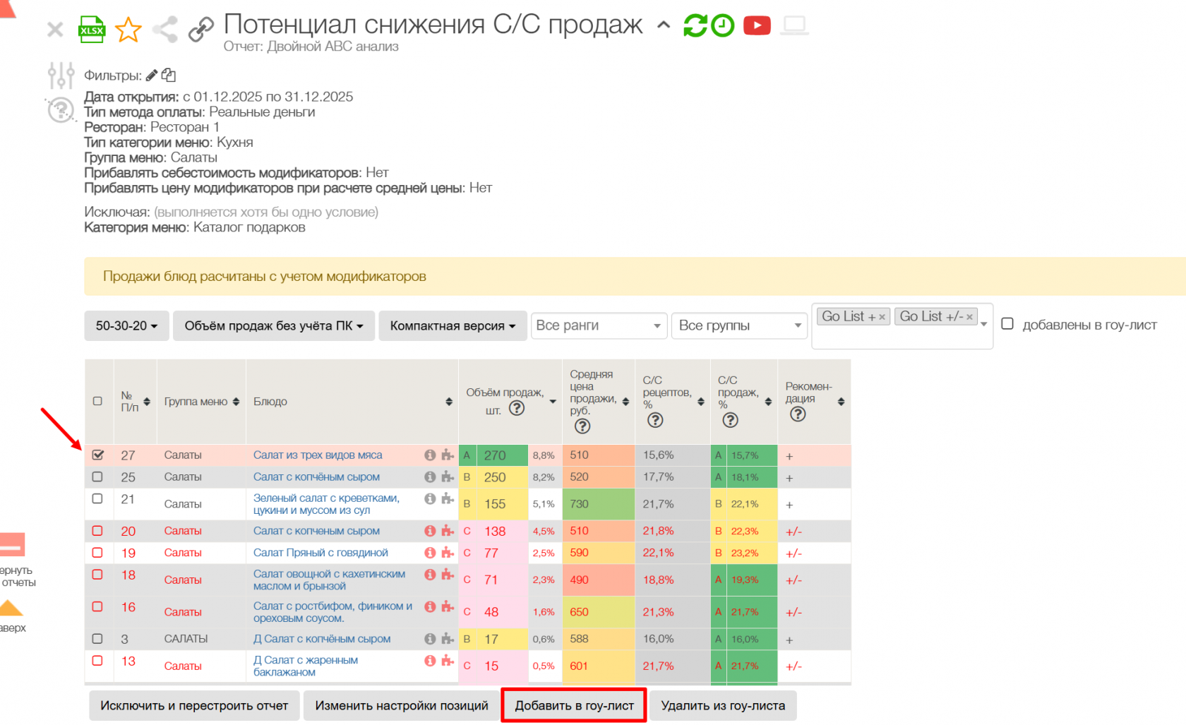Open green clock schedule icon
The image size is (1186, 725).
pyautogui.click(x=722, y=26)
